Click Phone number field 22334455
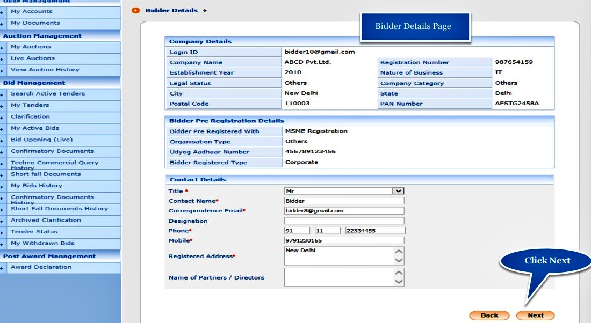The width and height of the screenshot is (591, 323). (375, 231)
